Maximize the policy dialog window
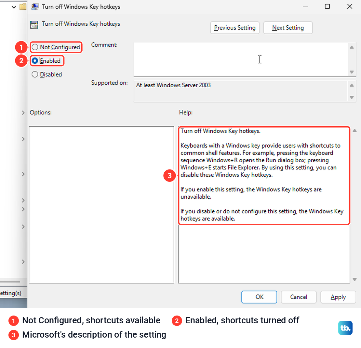 click(x=327, y=6)
